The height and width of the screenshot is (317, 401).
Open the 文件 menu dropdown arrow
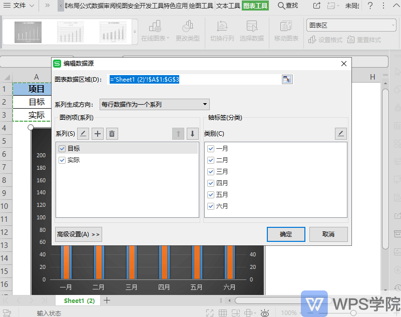(32, 6)
